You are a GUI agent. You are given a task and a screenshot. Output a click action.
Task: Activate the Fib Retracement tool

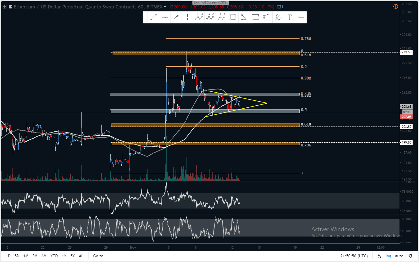click(255, 17)
